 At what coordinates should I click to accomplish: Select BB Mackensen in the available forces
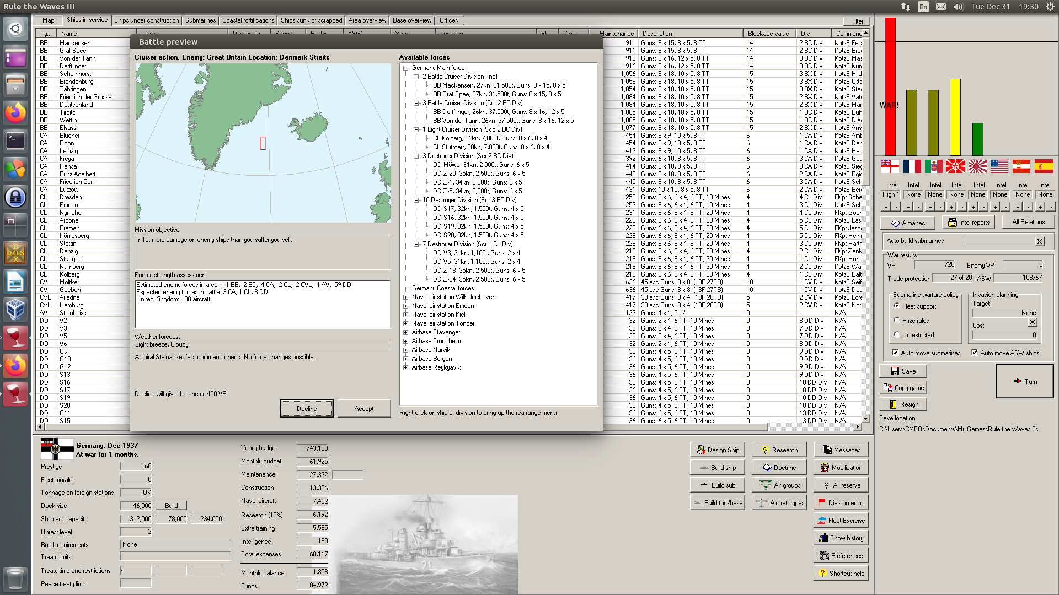[499, 85]
